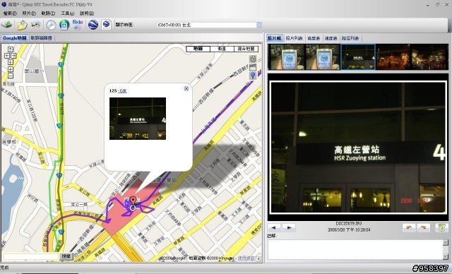Click the DSC05679.JPG file name label
The width and height of the screenshot is (452, 274).
pyautogui.click(x=349, y=224)
